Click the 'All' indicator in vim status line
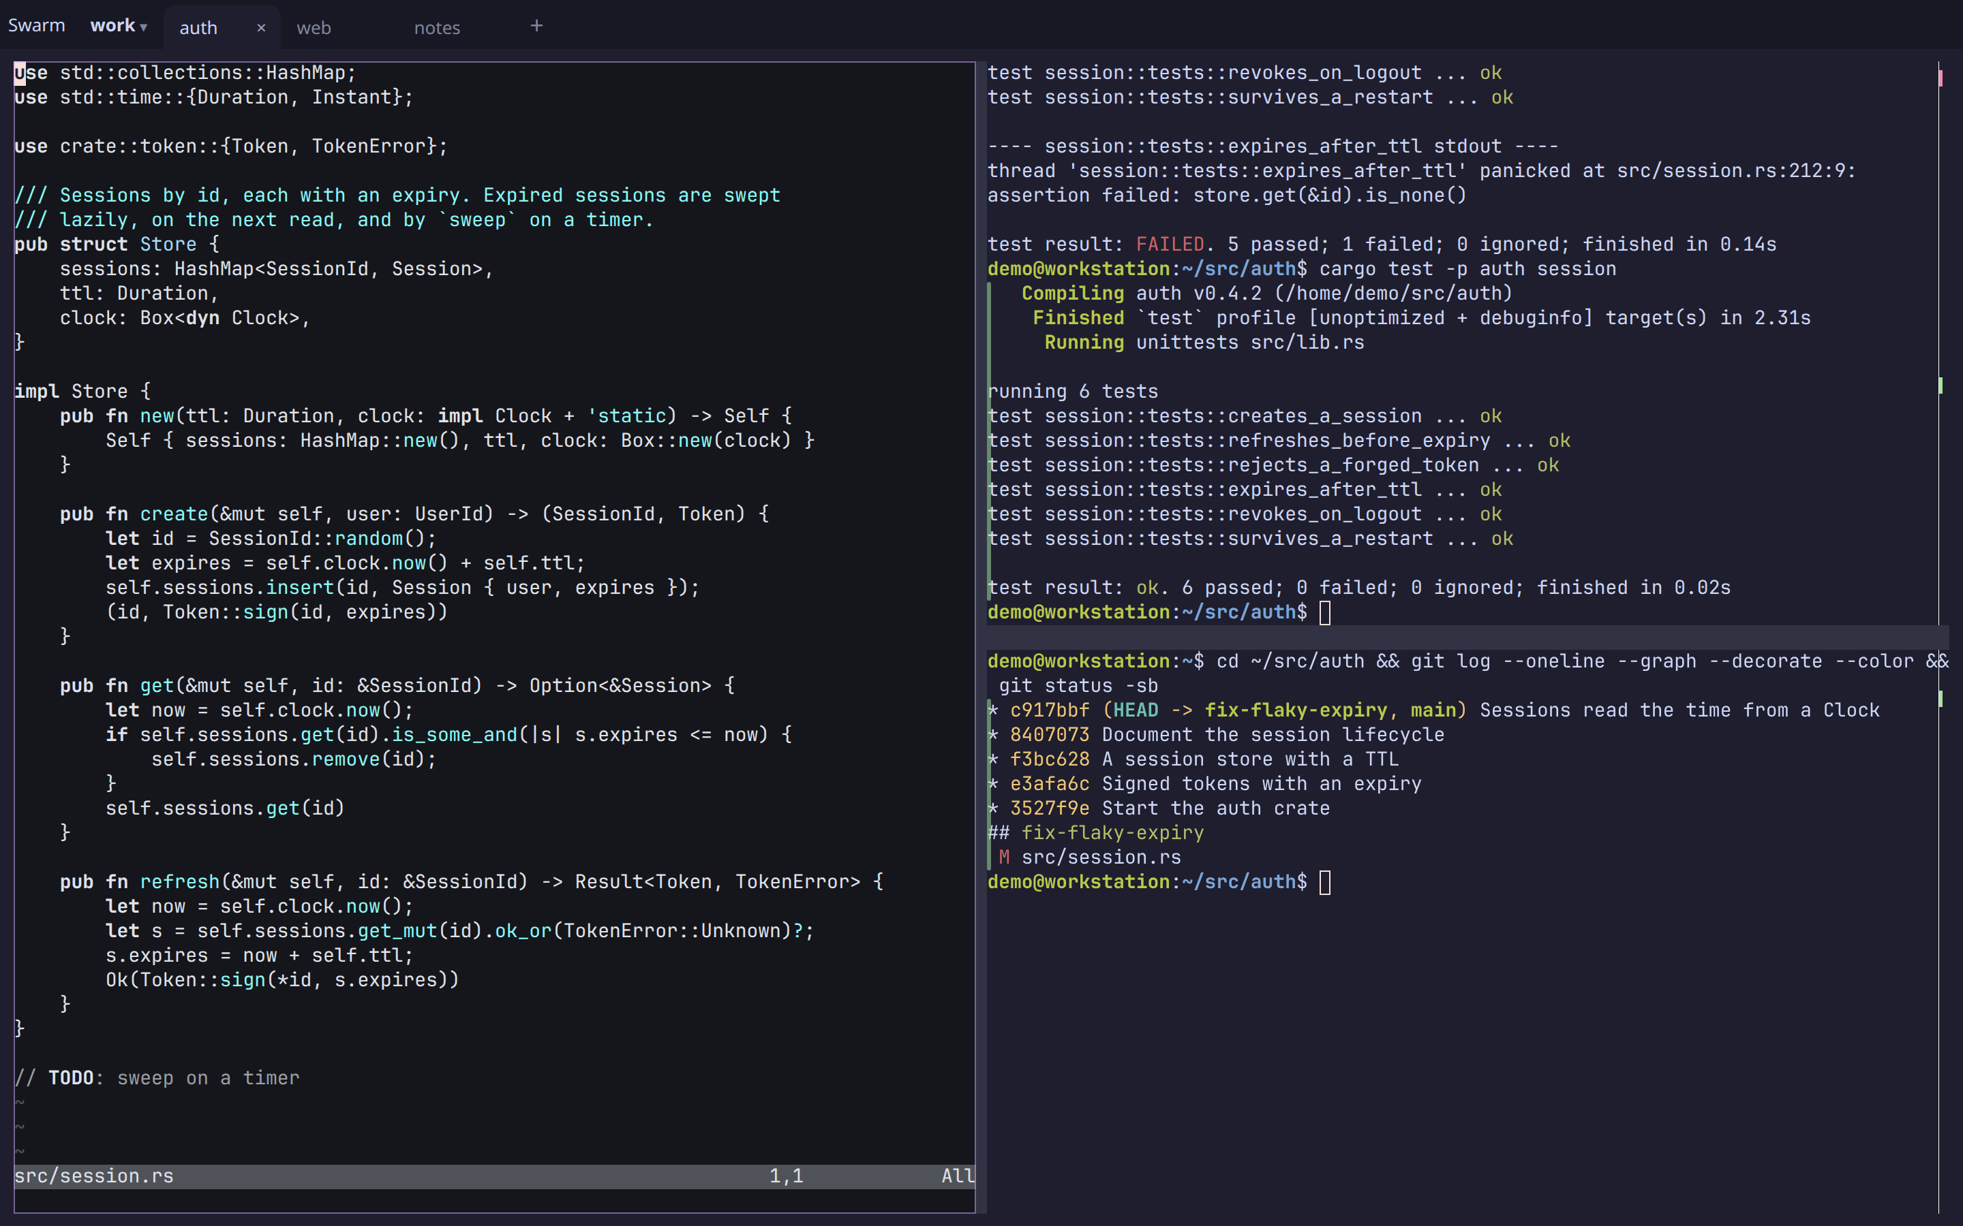 point(958,1176)
